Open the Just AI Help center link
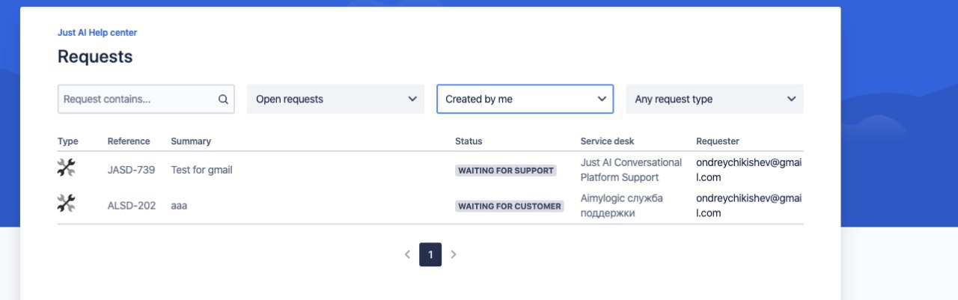The image size is (958, 300). click(x=97, y=33)
